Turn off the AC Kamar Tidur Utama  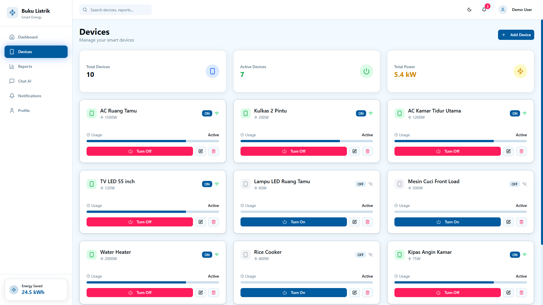pos(448,151)
